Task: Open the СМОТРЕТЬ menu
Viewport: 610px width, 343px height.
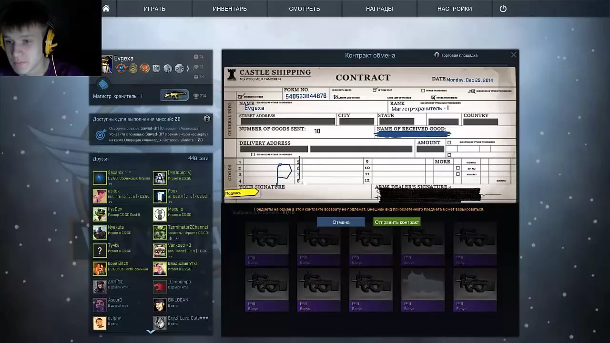Action: click(x=304, y=9)
